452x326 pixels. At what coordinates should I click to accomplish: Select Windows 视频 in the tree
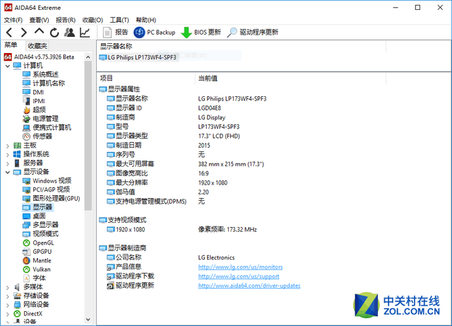point(47,181)
